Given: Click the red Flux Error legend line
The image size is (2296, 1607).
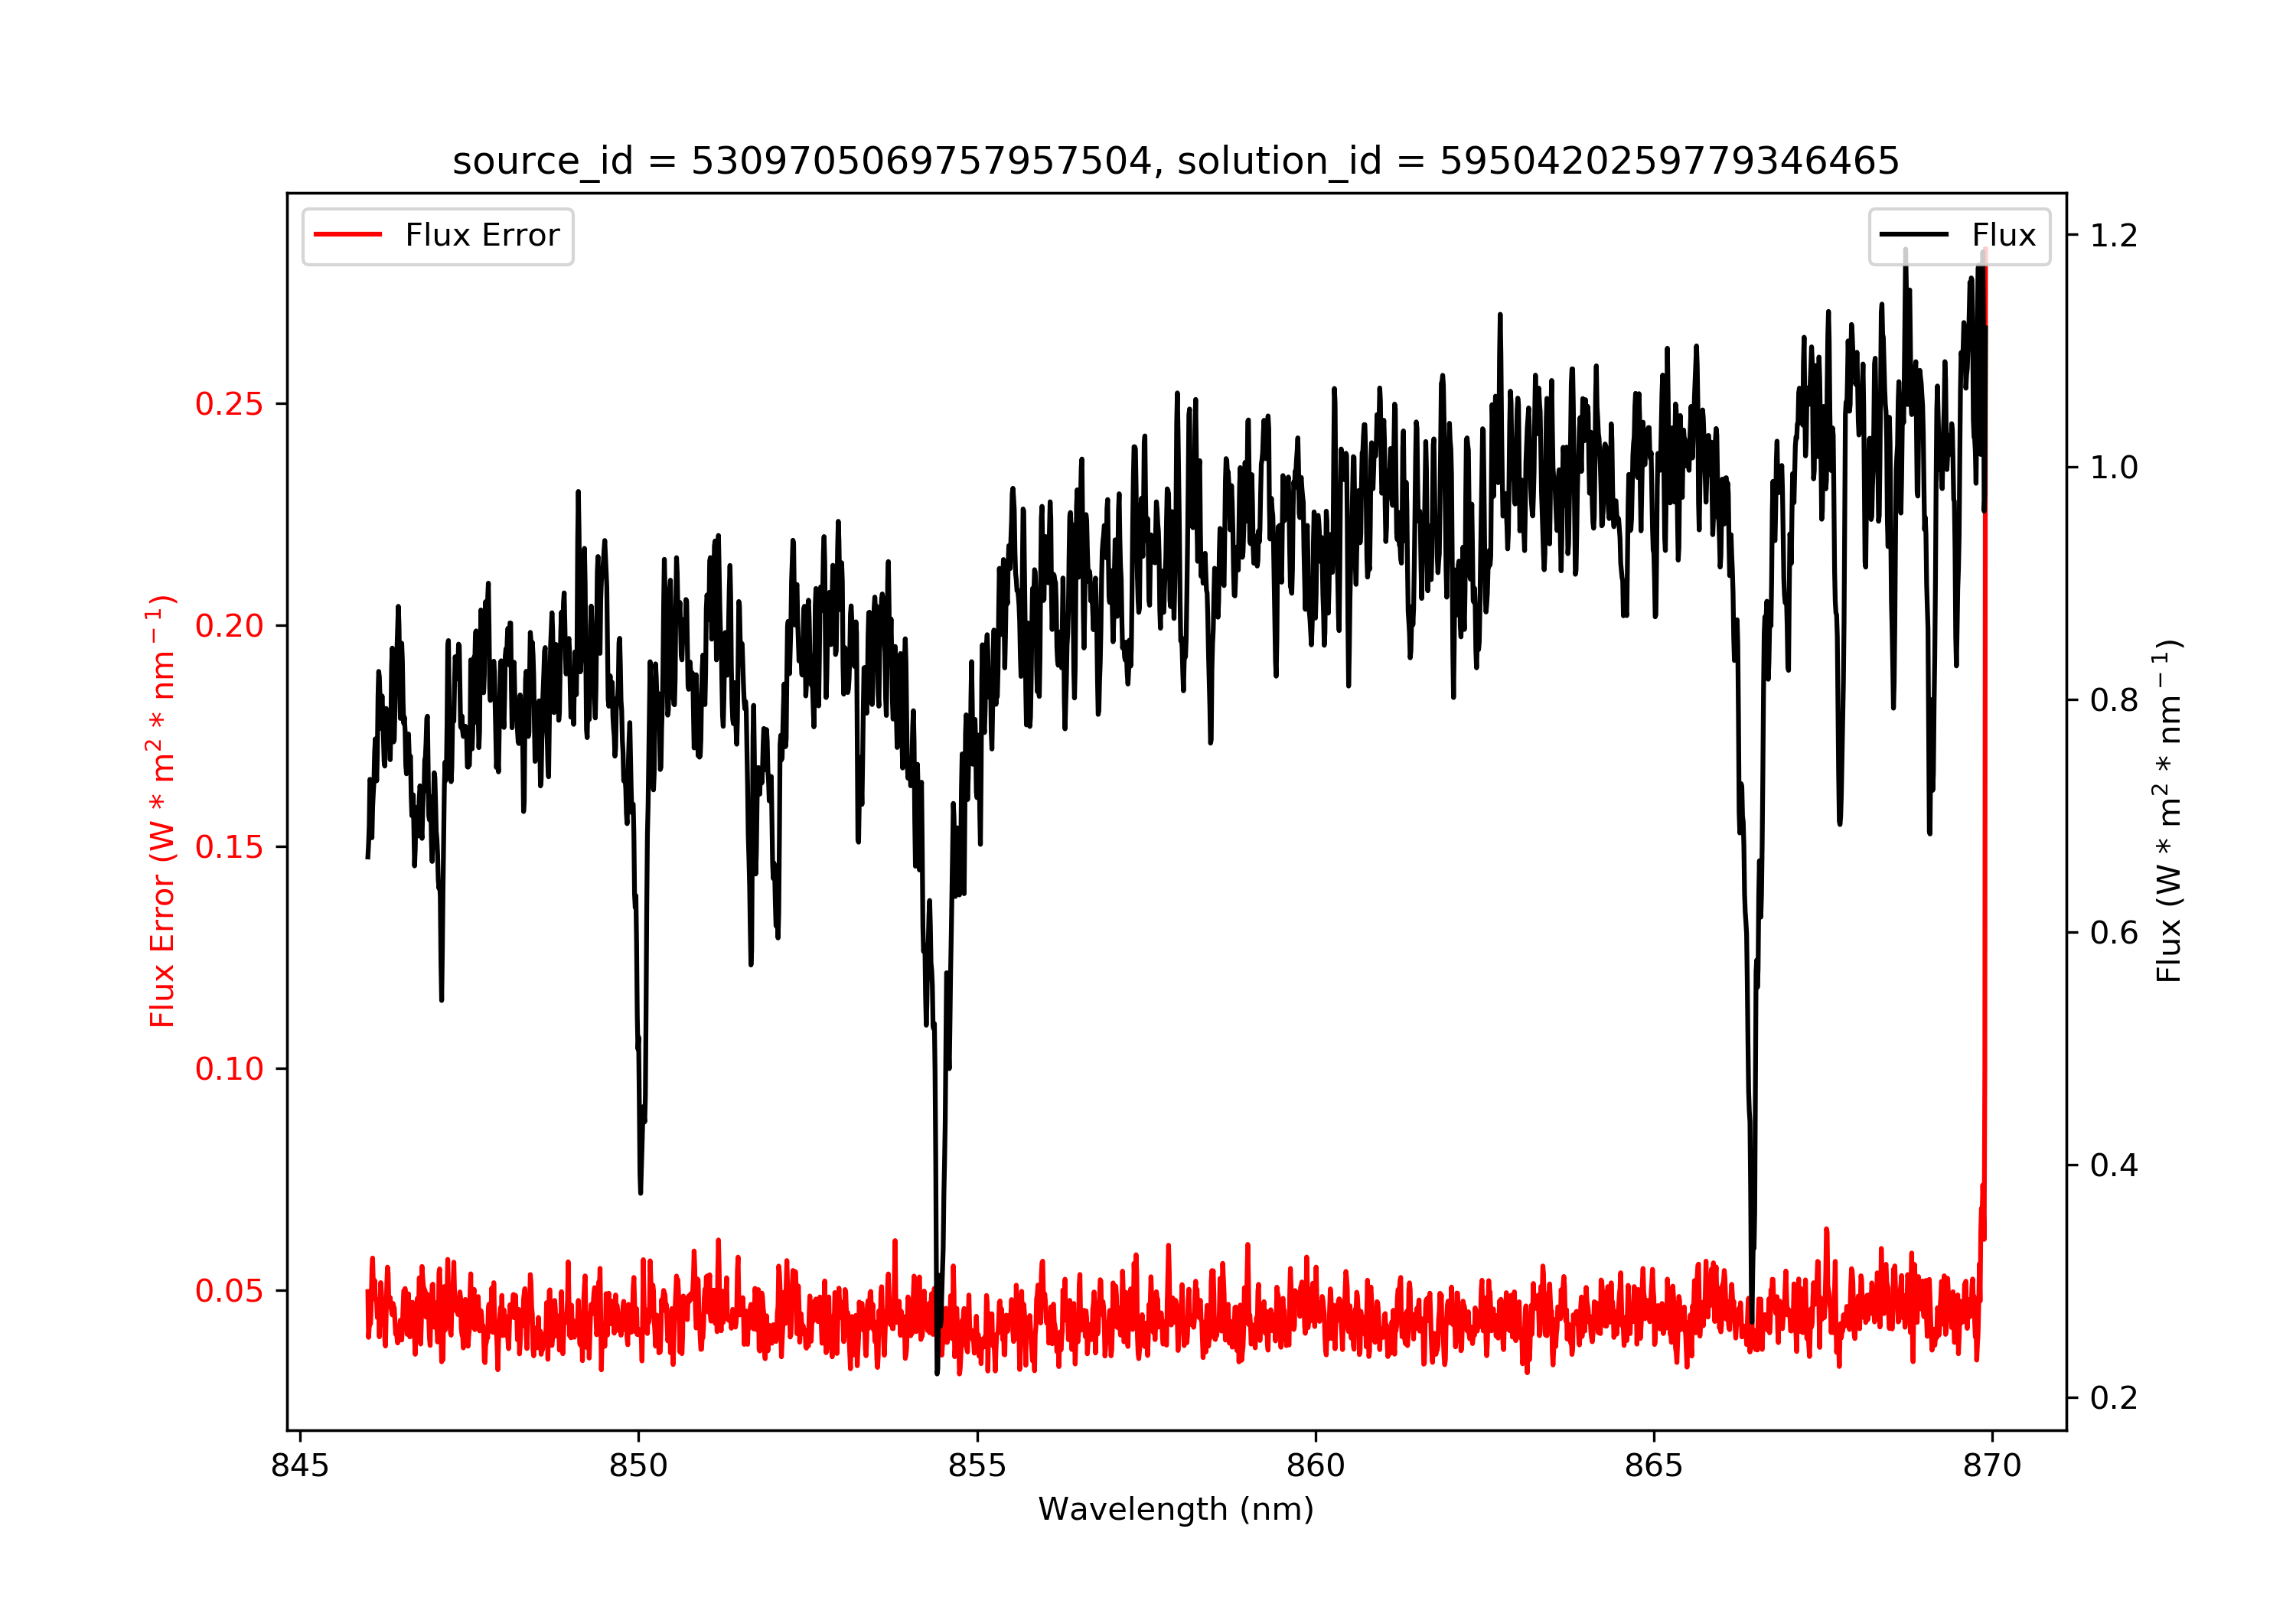Looking at the screenshot, I should (x=347, y=235).
